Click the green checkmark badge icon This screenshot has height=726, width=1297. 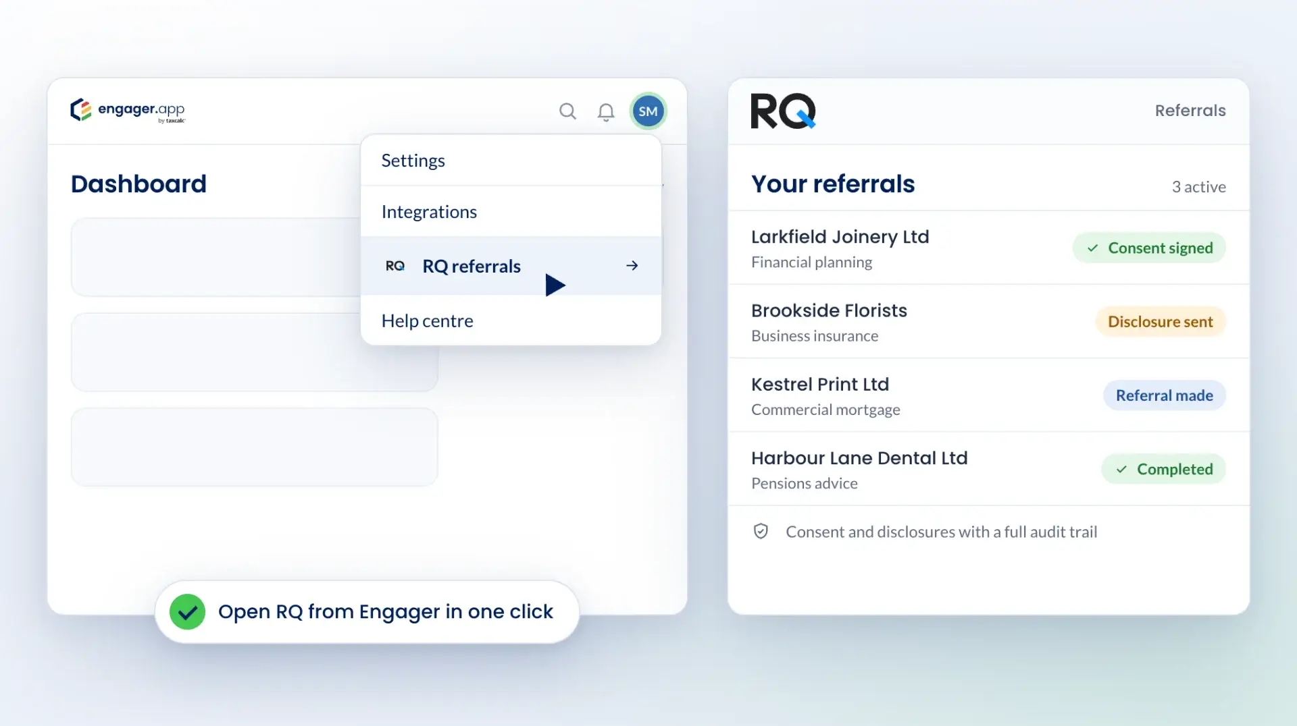pyautogui.click(x=187, y=612)
